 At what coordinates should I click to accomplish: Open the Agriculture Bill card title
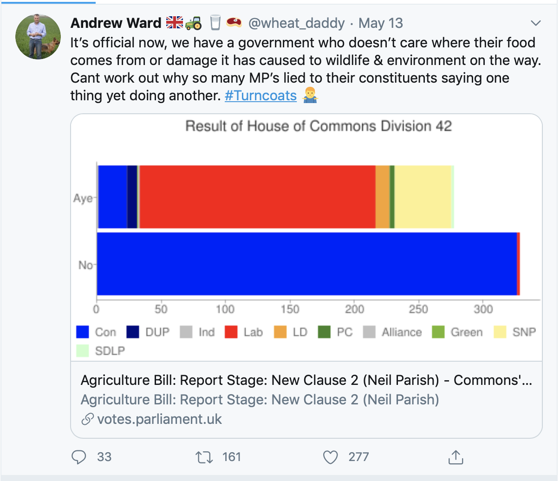click(306, 380)
